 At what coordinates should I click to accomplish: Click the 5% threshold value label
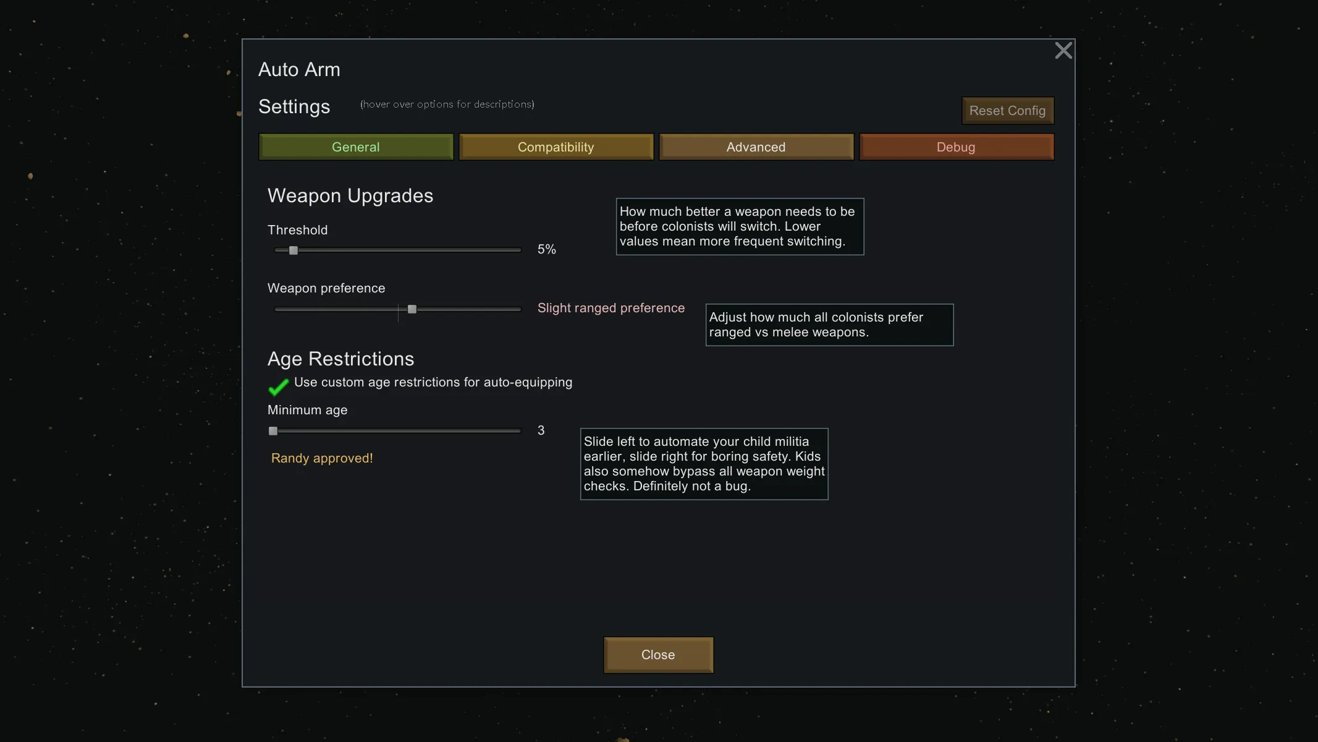click(x=546, y=249)
